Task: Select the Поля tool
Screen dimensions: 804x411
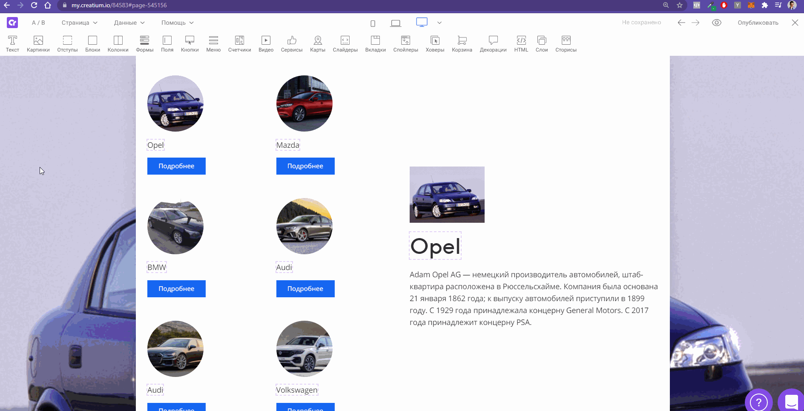Action: pos(167,44)
